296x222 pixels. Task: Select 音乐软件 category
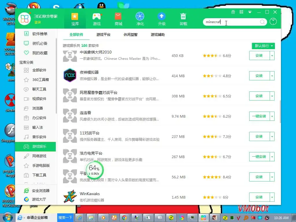(36, 137)
